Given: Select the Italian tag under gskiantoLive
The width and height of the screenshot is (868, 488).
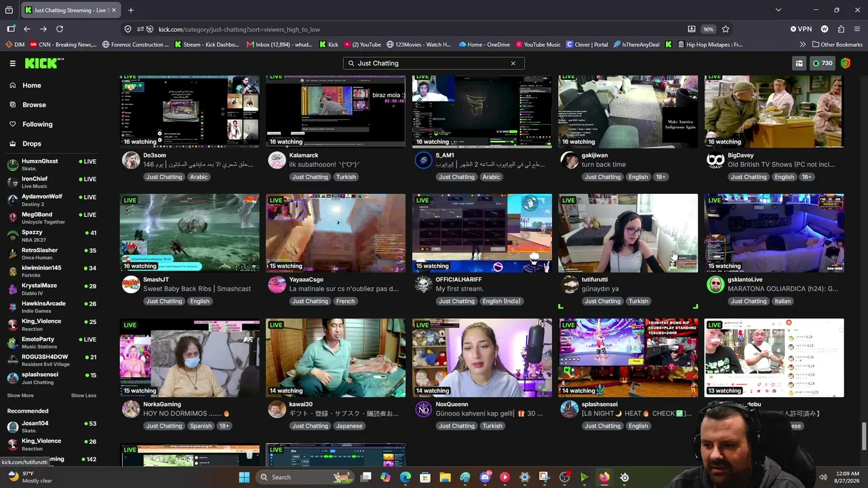Looking at the screenshot, I should coord(783,302).
